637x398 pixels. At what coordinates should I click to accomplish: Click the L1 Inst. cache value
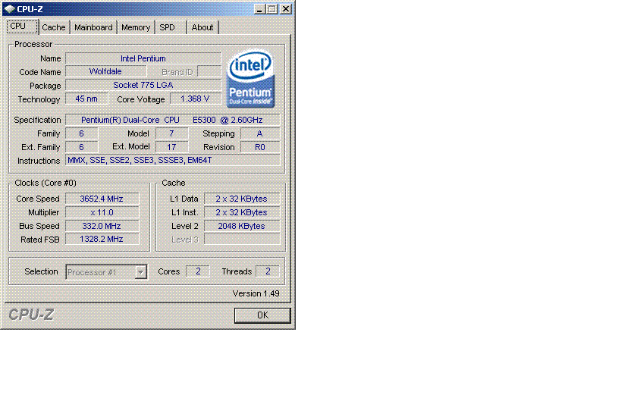242,212
